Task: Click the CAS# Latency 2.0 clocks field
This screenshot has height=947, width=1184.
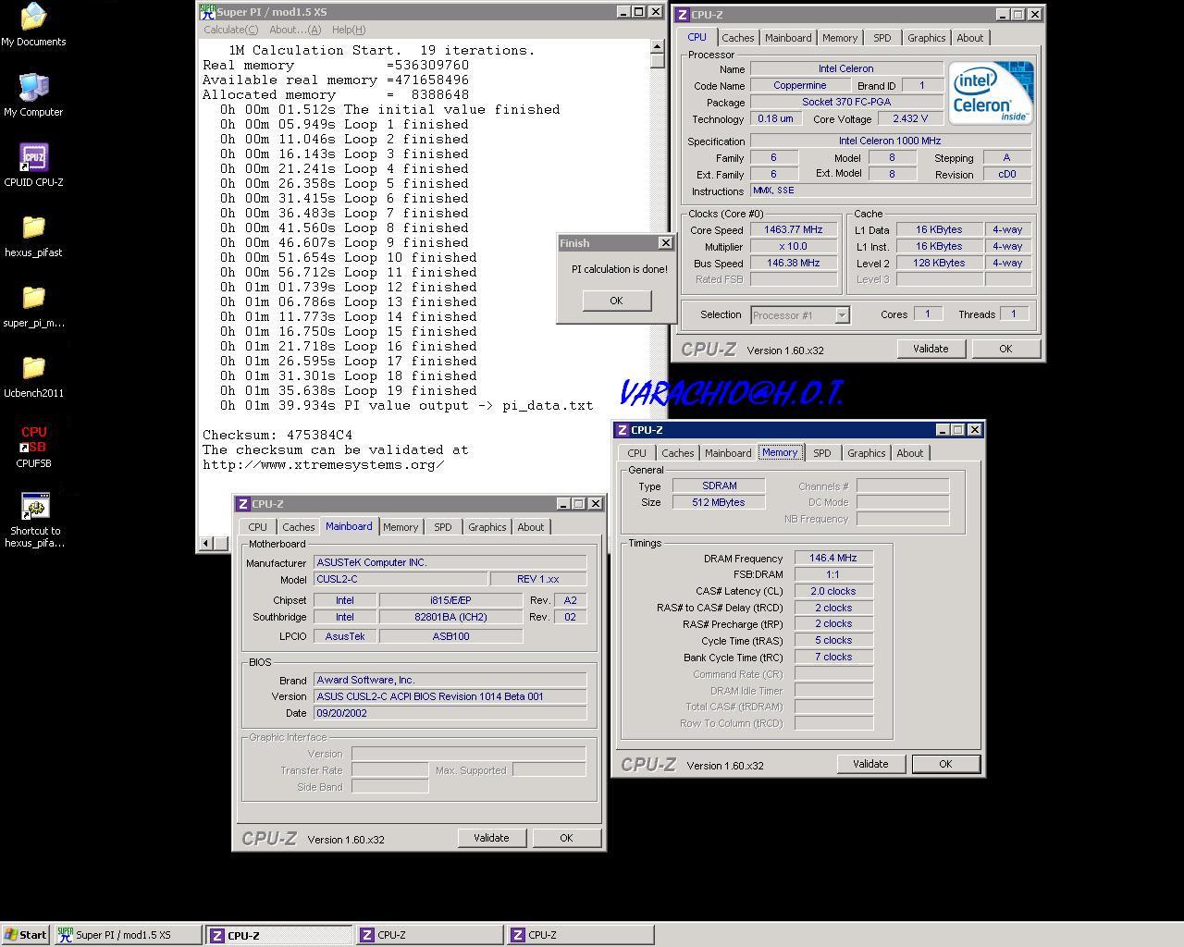Action: click(833, 592)
